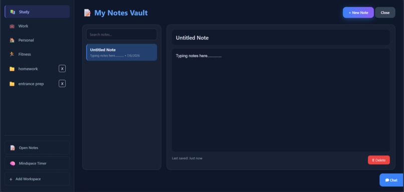Click the note preview date 7/6/2026
404x192 pixels.
133,56
